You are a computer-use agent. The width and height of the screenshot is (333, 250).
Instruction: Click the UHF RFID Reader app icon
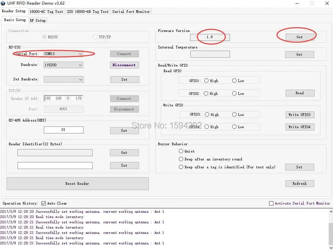(x=3, y=3)
